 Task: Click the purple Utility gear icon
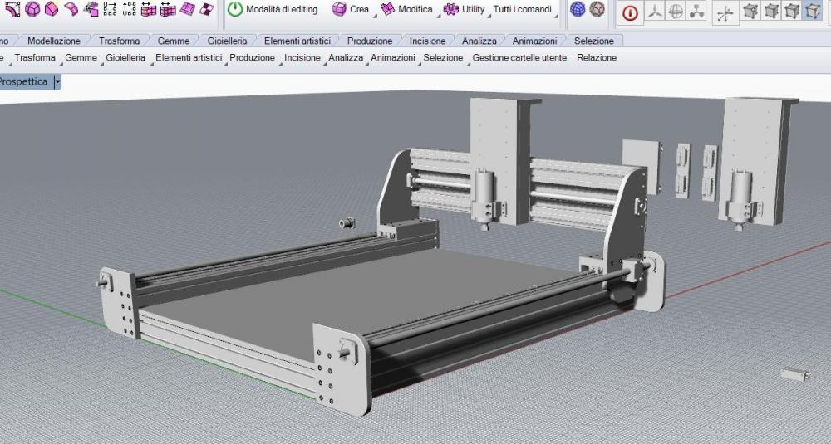(450, 10)
